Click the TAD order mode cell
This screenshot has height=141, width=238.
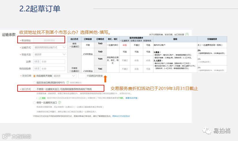click(x=100, y=52)
